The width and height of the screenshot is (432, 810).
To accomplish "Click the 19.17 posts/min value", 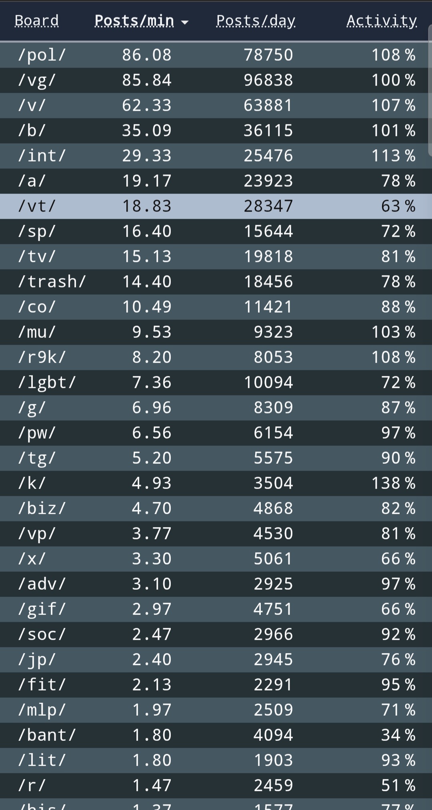I will point(147,181).
